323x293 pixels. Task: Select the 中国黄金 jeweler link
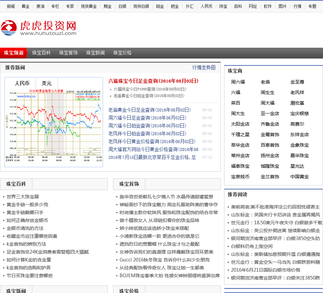299,177
